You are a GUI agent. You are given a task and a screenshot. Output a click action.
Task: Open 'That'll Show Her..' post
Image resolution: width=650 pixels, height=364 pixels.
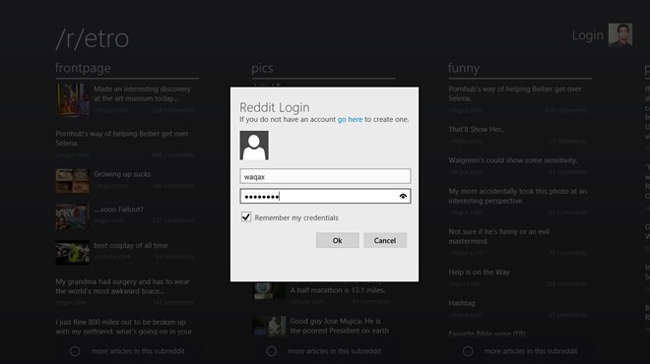(x=477, y=129)
